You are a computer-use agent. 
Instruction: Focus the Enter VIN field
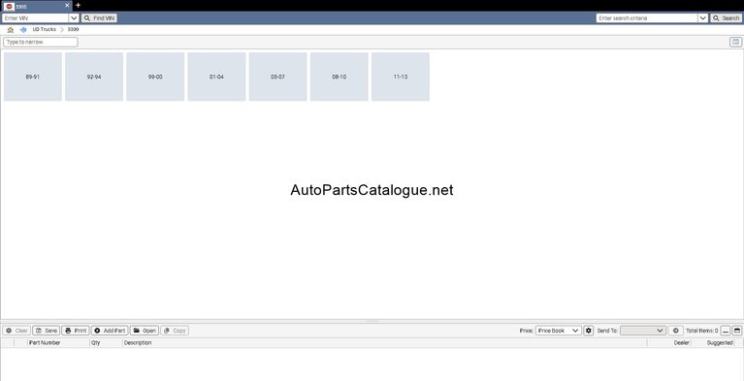pyautogui.click(x=36, y=18)
